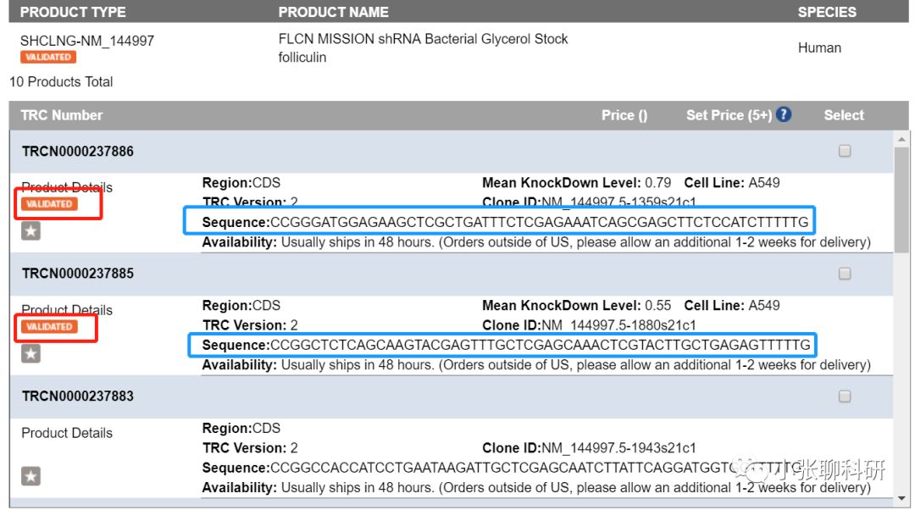This screenshot has height=510, width=915.
Task: Tick the Select checkbox for TRCN0000237886
Action: (845, 151)
